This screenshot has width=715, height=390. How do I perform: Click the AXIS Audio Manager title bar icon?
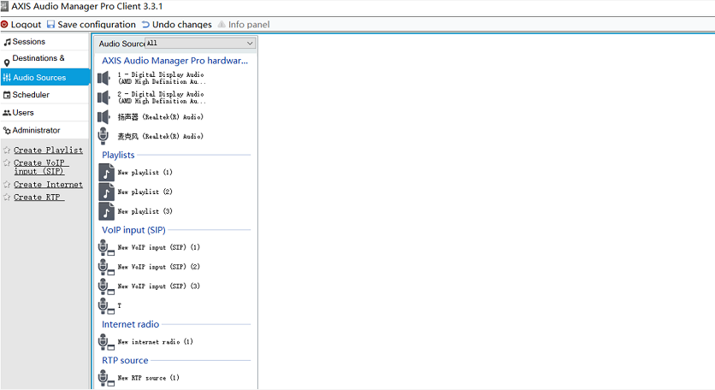pos(4,6)
